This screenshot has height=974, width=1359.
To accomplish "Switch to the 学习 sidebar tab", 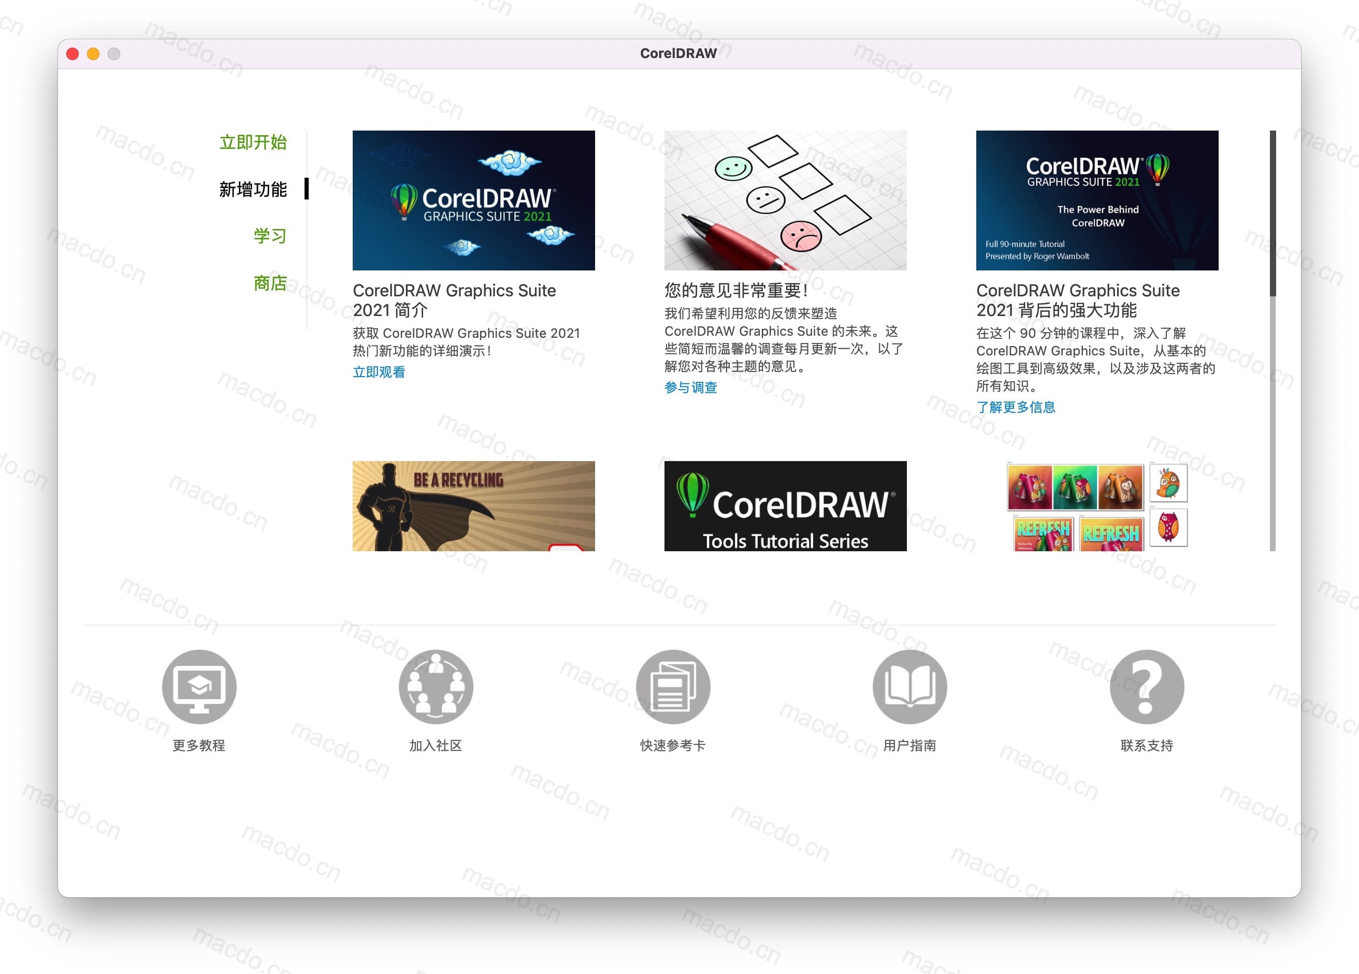I will point(270,236).
